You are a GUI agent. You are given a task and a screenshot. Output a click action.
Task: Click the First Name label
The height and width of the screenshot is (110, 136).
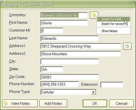pos(18,23)
